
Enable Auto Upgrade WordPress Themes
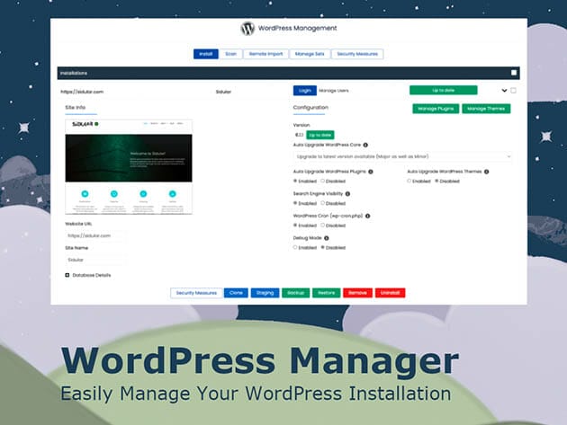pos(409,180)
